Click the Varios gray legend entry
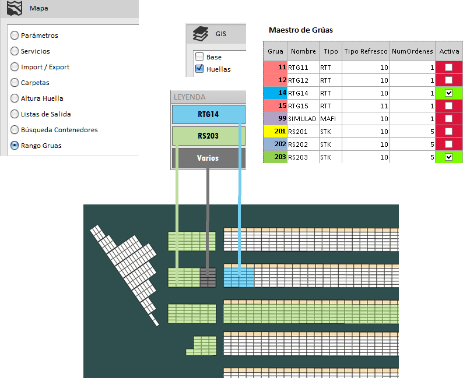Viewport: 463px width, 378px height. click(208, 158)
